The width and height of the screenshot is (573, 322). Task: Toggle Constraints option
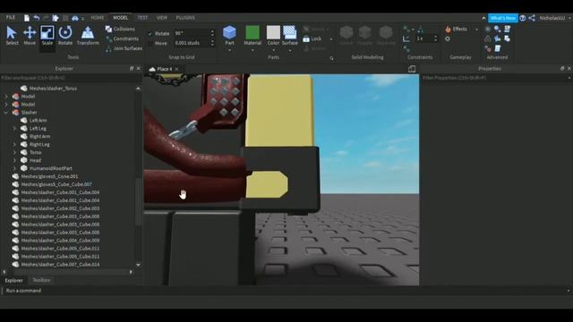(x=122, y=38)
